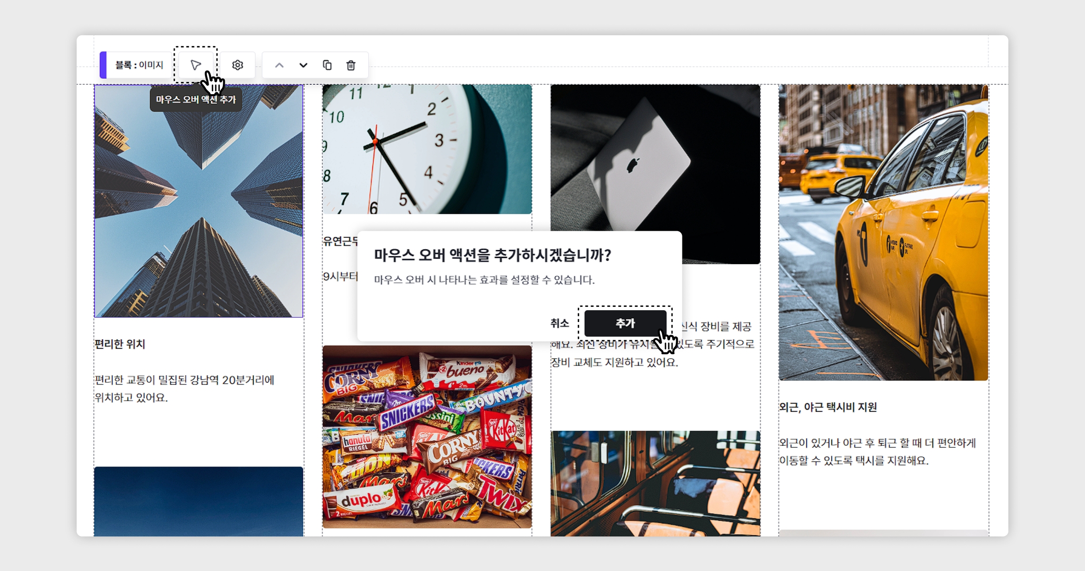Click the 편리한 위치 heading text
This screenshot has height=571, width=1085.
(120, 344)
